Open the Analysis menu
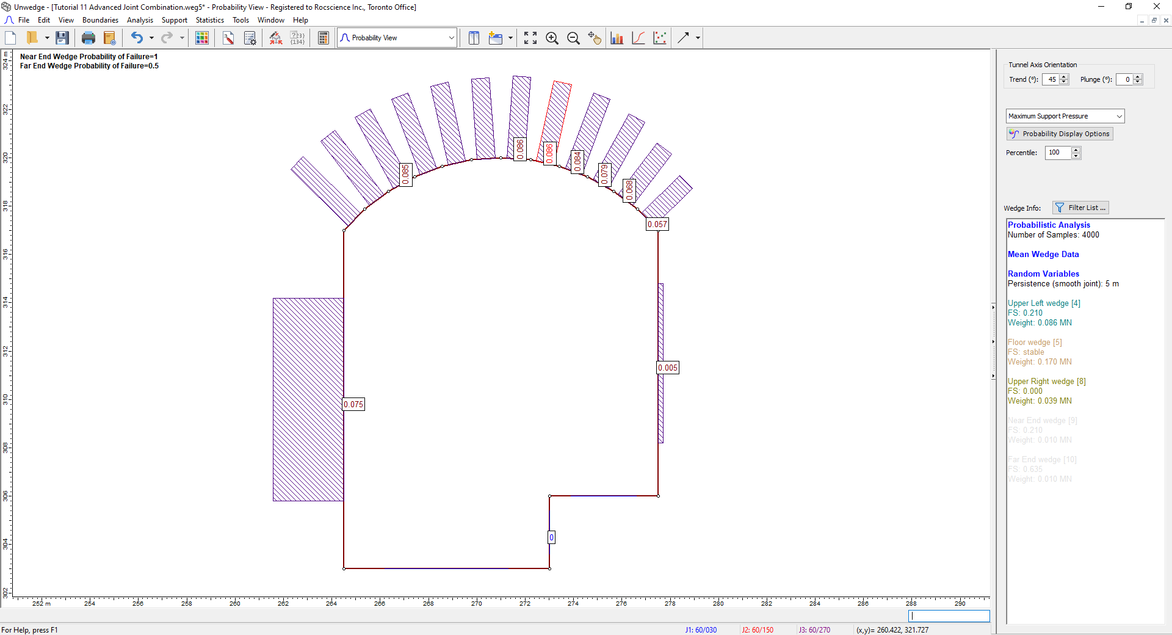This screenshot has width=1172, height=635. (140, 20)
